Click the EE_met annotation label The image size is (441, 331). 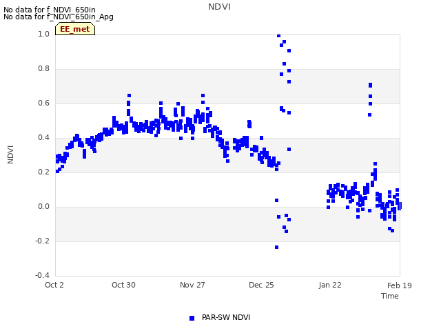(x=75, y=29)
